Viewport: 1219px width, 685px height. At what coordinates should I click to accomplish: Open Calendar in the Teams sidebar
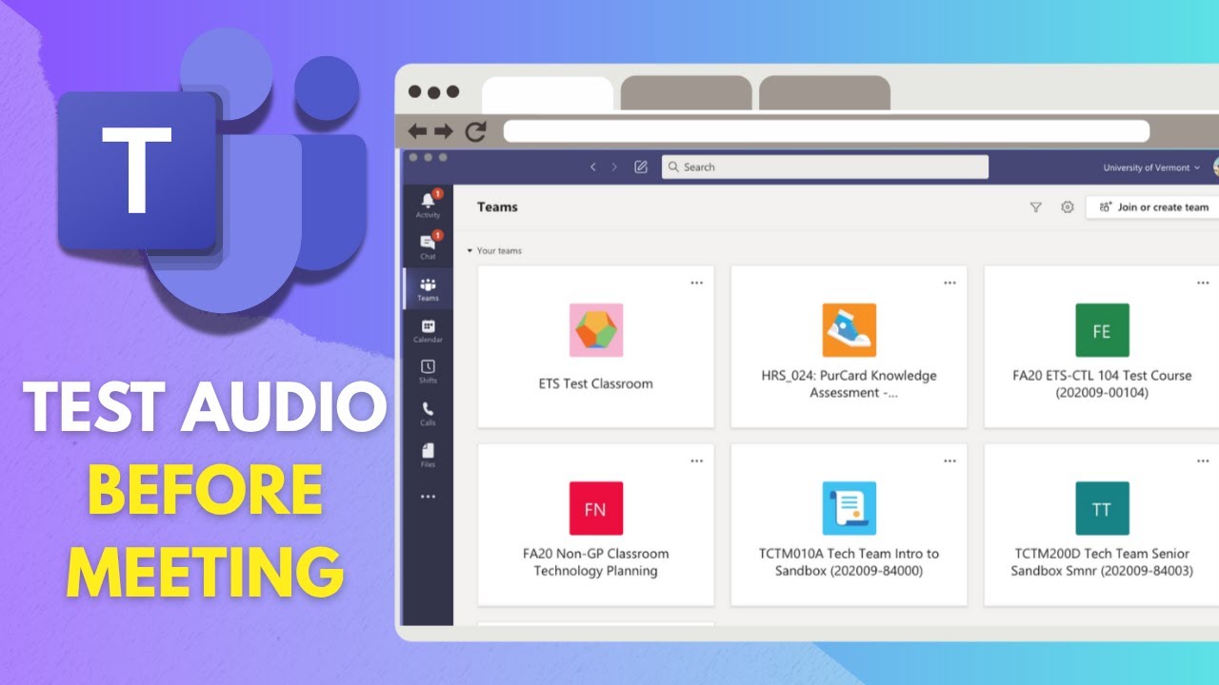tap(428, 330)
